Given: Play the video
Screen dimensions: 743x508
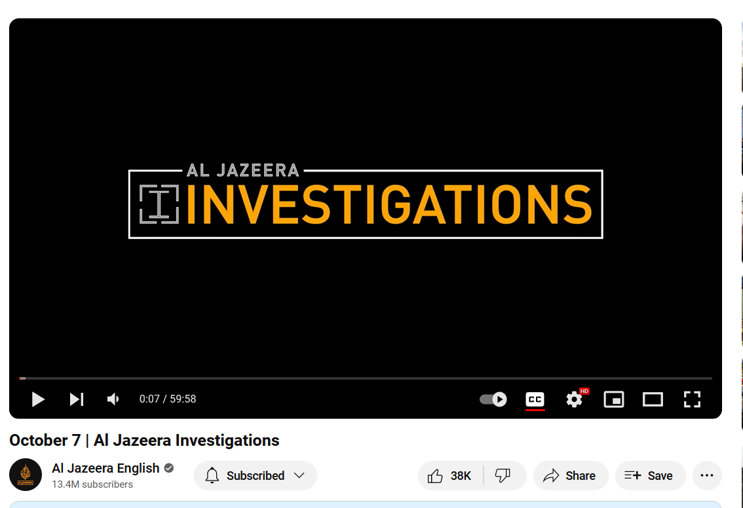Looking at the screenshot, I should click(38, 399).
